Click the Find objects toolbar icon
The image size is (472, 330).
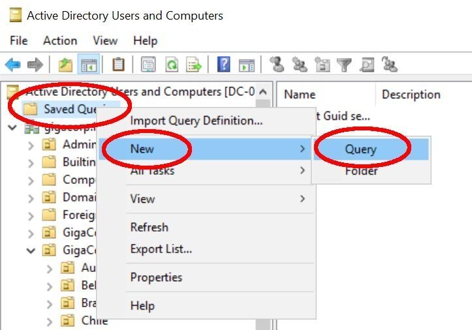pyautogui.click(x=367, y=65)
